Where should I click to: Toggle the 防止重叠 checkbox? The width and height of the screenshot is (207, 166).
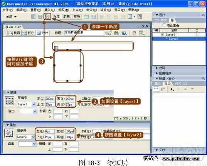click(x=164, y=25)
